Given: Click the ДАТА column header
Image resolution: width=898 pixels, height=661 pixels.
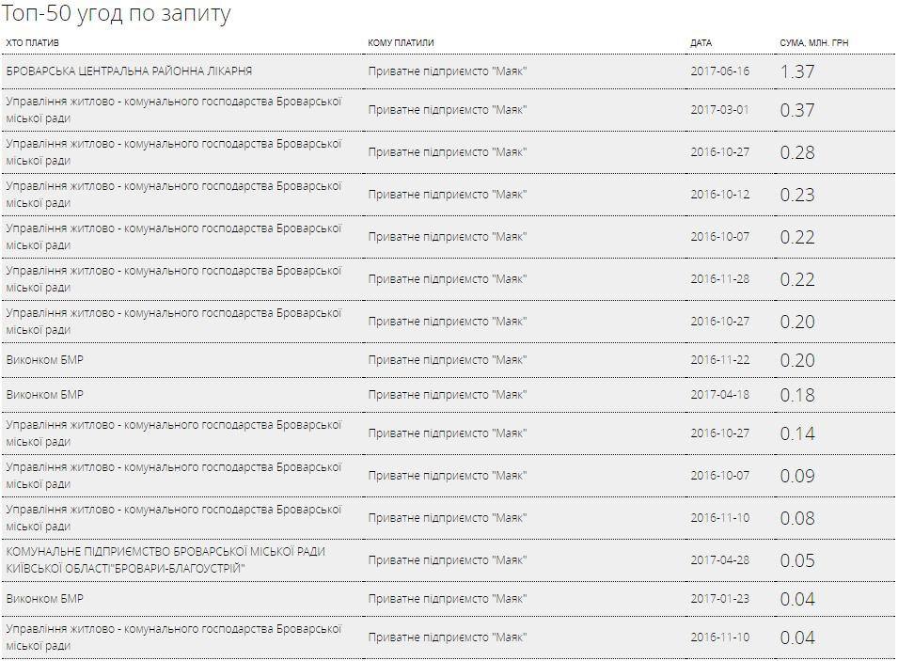Looking at the screenshot, I should click(x=701, y=43).
